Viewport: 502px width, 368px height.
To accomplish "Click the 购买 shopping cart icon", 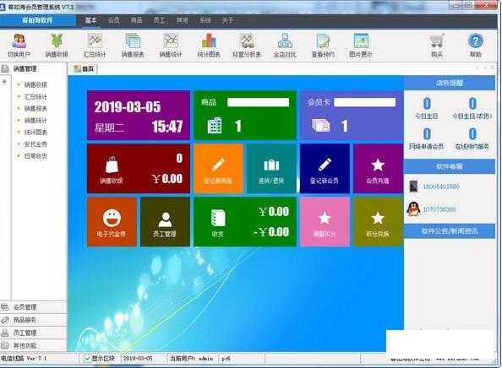I will (437, 46).
